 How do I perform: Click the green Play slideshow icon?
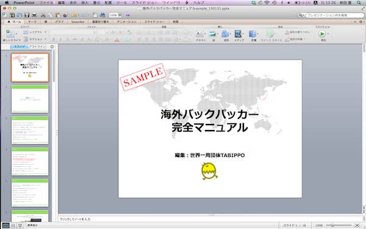click(x=322, y=34)
